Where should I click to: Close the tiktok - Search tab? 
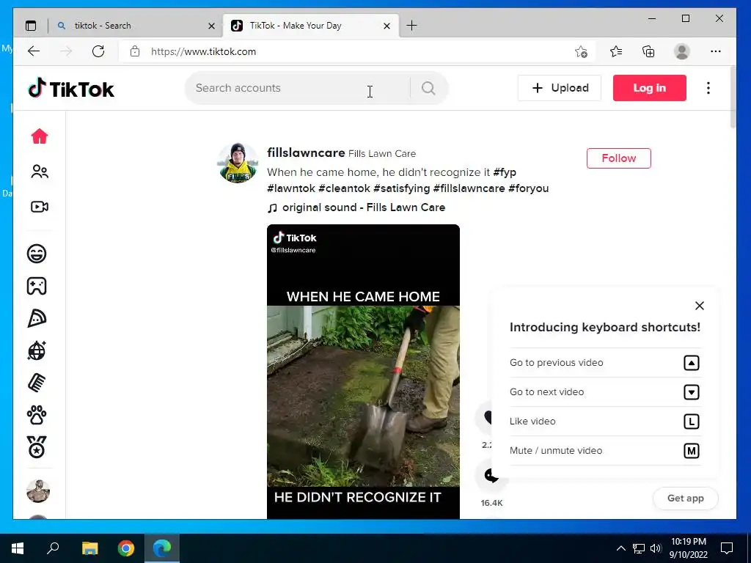tap(211, 26)
